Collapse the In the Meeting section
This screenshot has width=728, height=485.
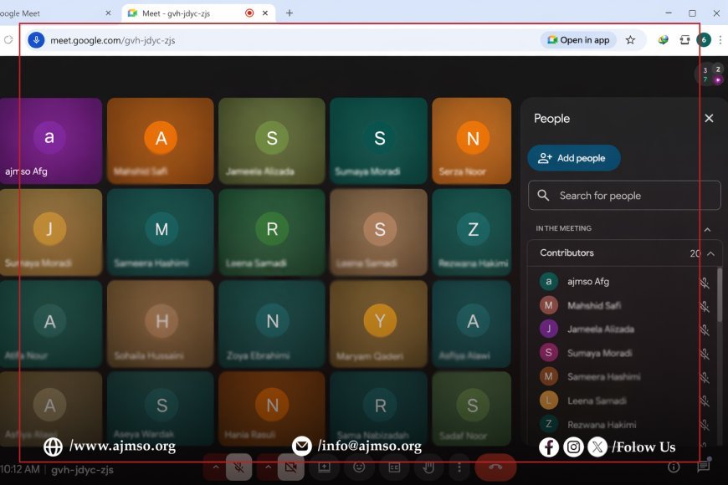click(x=707, y=229)
